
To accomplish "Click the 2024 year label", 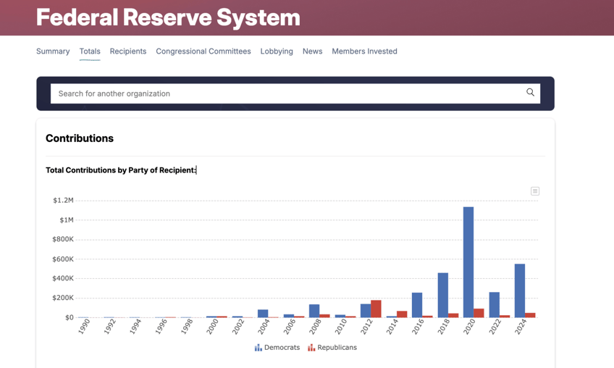I will click(521, 327).
